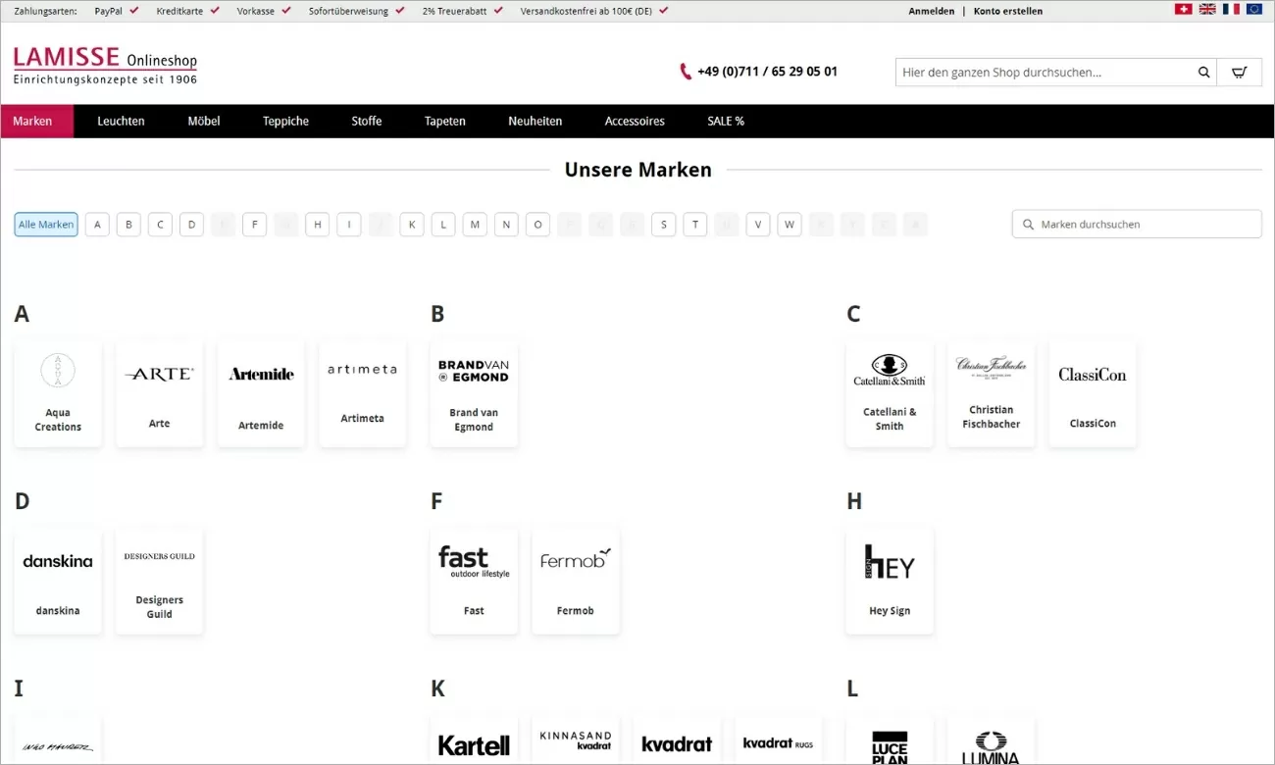Image resolution: width=1275 pixels, height=765 pixels.
Task: Open the Artemide brand page
Action: 260,392
